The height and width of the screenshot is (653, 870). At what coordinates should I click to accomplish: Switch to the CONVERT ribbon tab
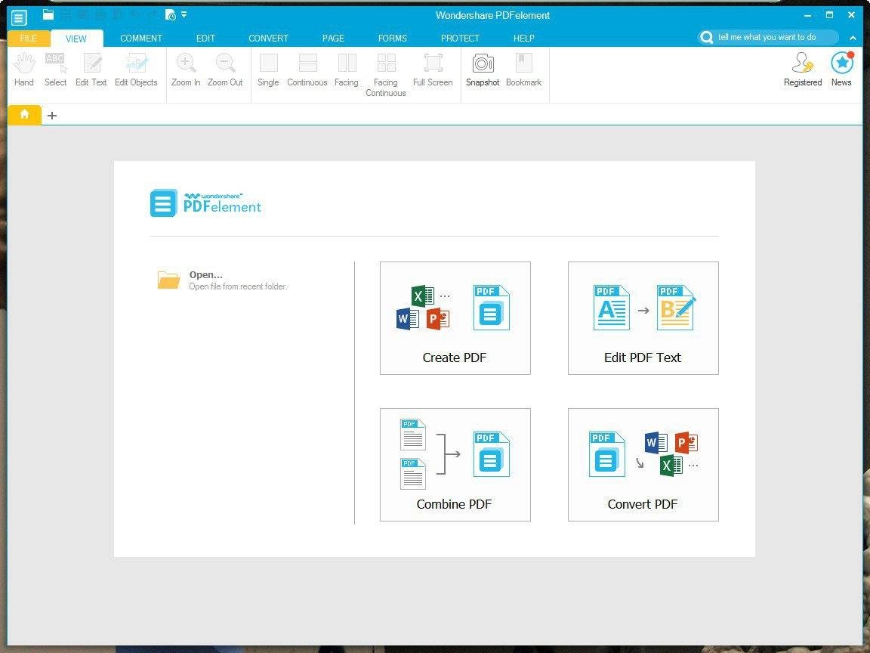268,39
